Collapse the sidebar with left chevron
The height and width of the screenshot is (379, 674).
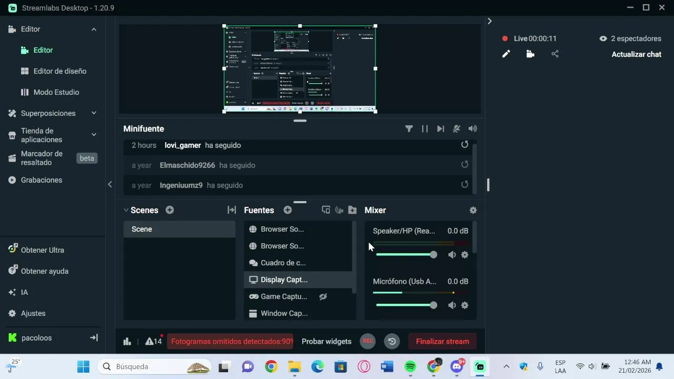[x=110, y=184]
